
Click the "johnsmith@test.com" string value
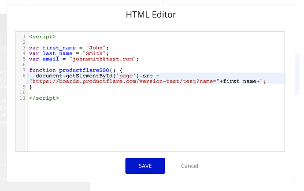coord(102,59)
